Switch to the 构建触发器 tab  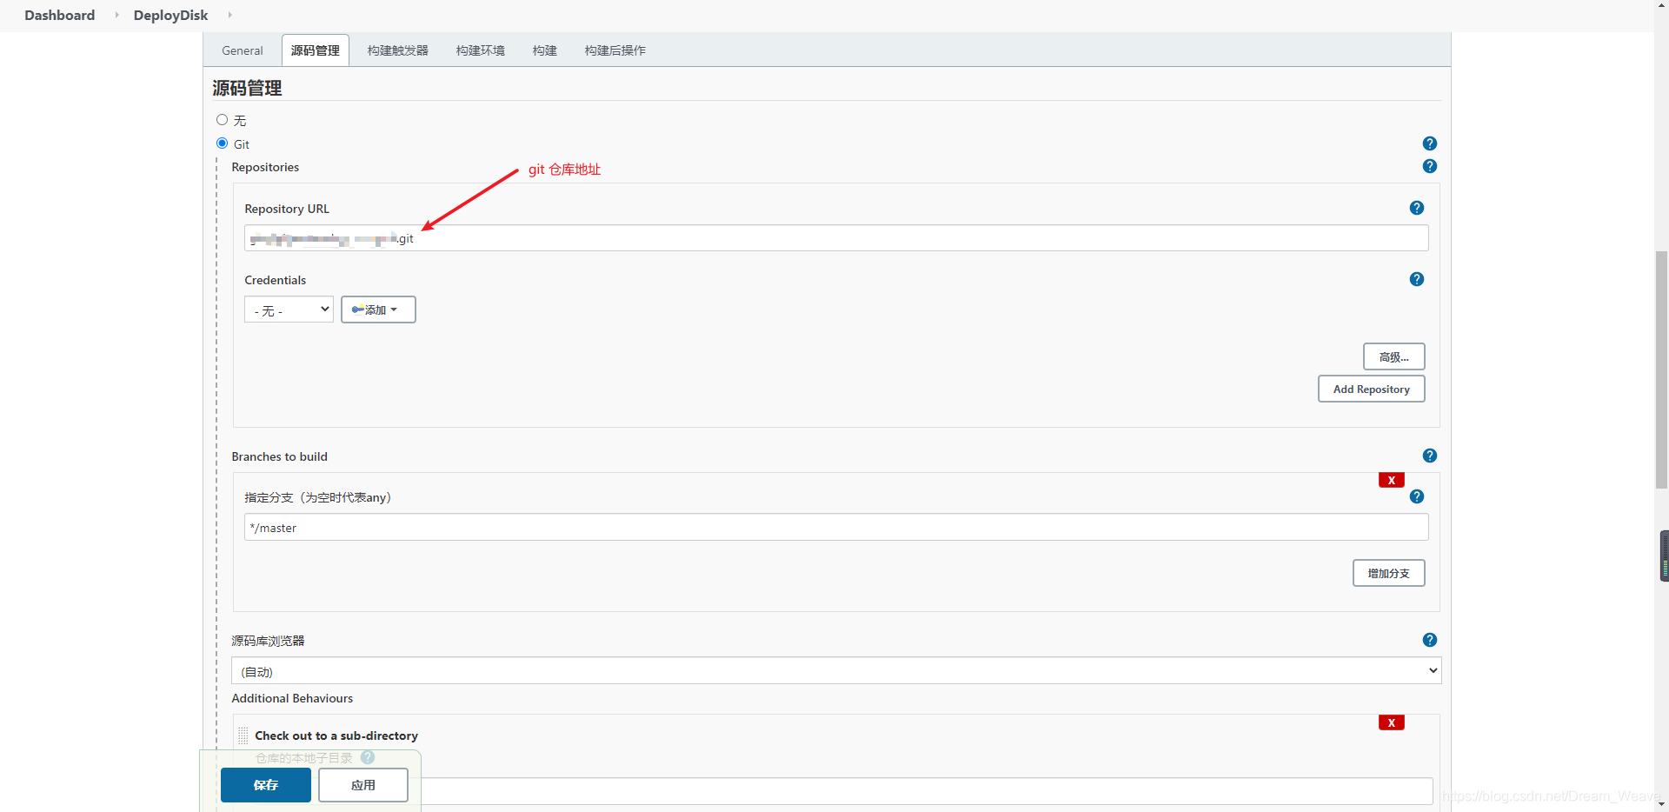point(398,50)
